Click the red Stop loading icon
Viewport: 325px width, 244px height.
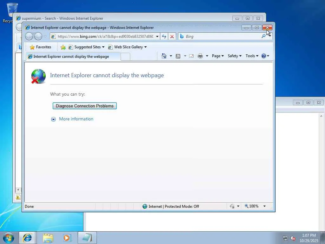172,37
